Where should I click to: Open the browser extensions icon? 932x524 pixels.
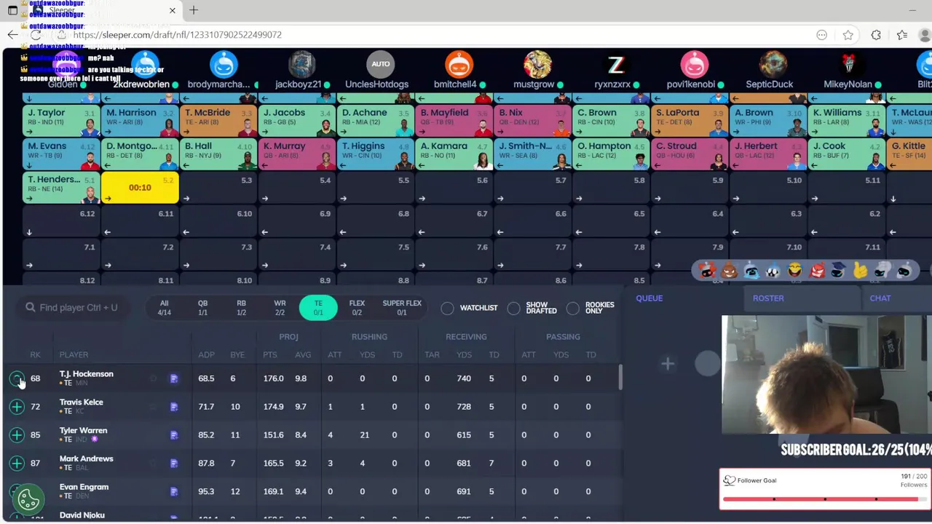[876, 35]
